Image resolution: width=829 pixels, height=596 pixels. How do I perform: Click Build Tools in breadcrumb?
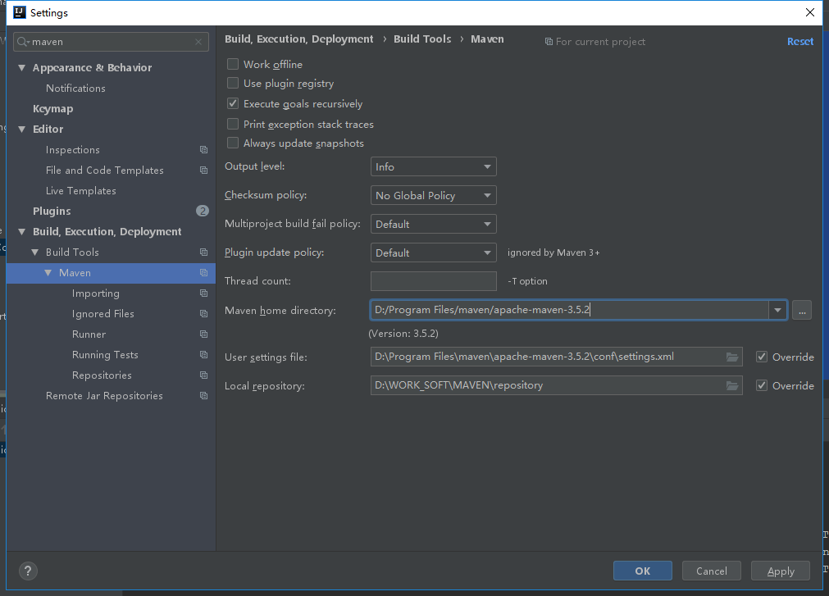[x=422, y=39]
